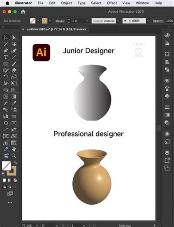174x227 pixels.
Task: Open the Asset Export panel icon
Action: coord(167,161)
